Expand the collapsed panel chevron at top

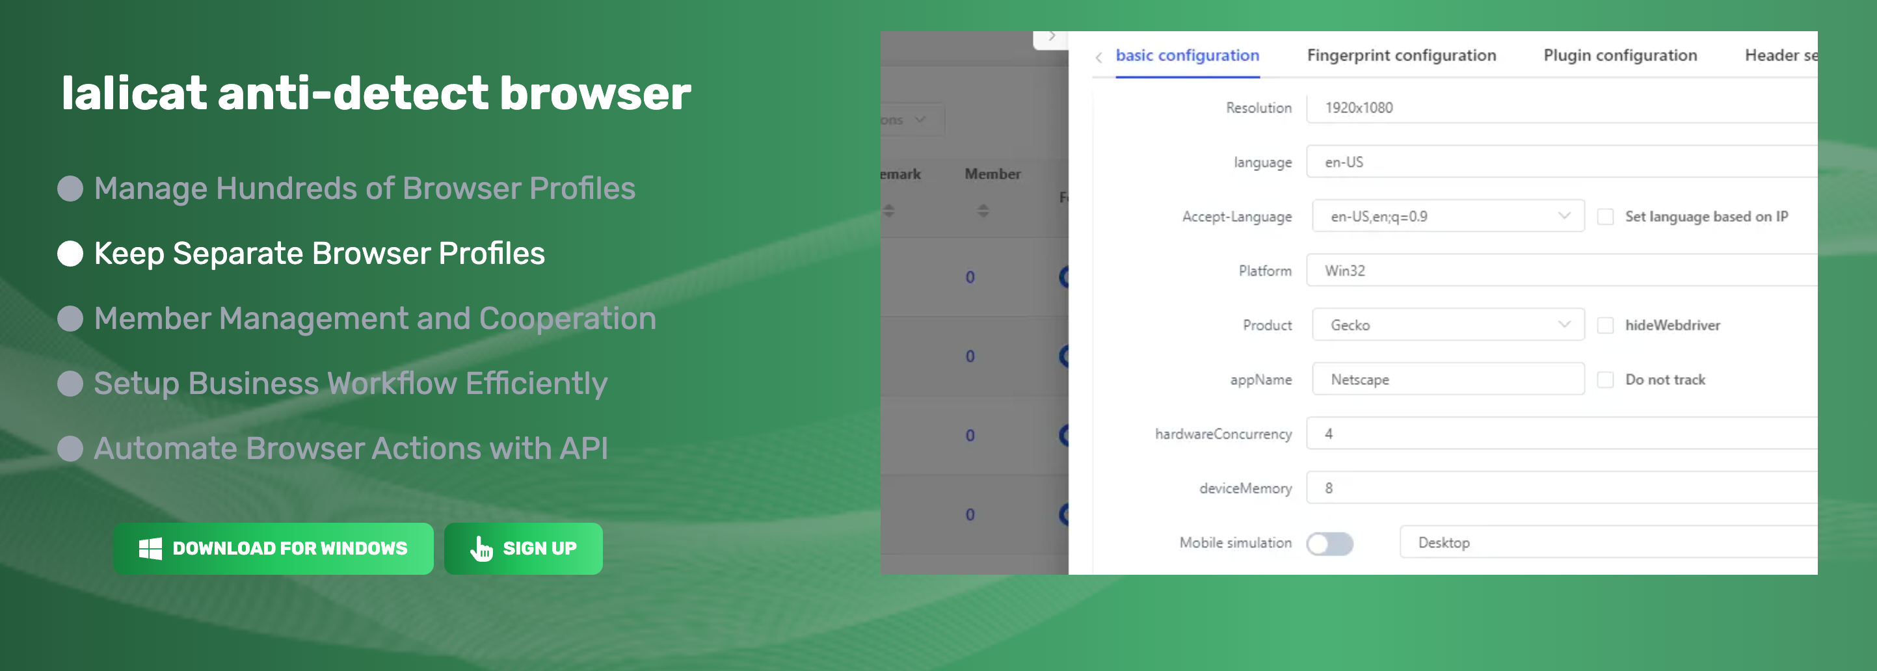tap(1052, 36)
